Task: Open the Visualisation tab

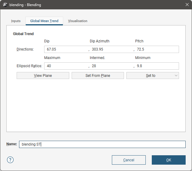Action: coord(77,21)
